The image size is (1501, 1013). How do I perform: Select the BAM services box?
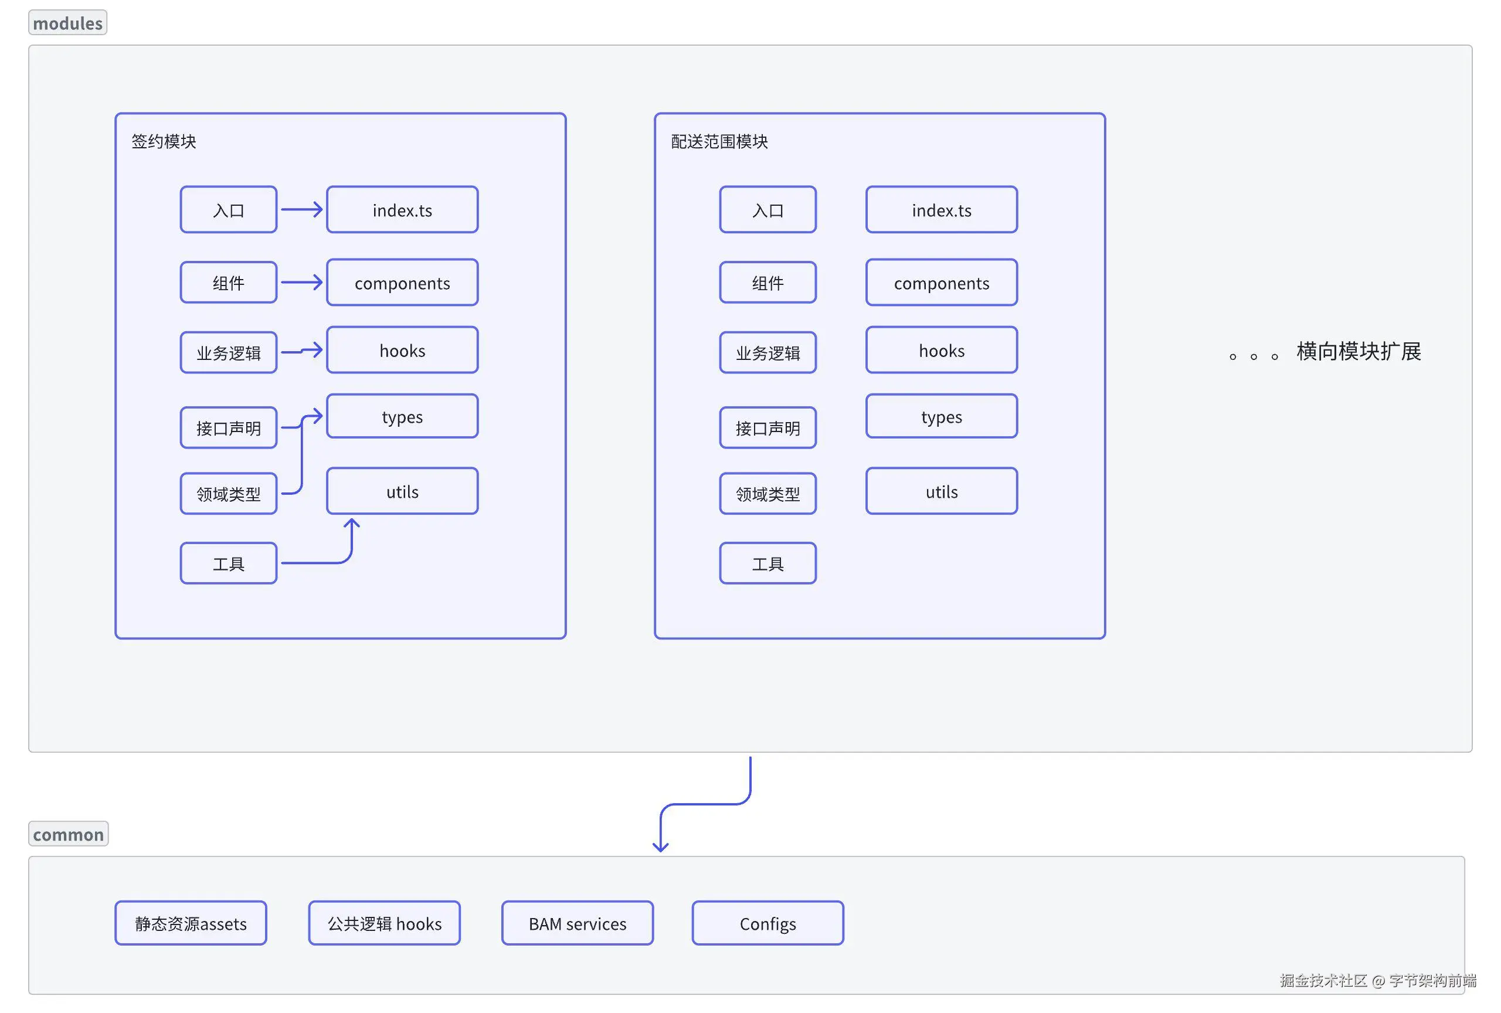(x=577, y=923)
